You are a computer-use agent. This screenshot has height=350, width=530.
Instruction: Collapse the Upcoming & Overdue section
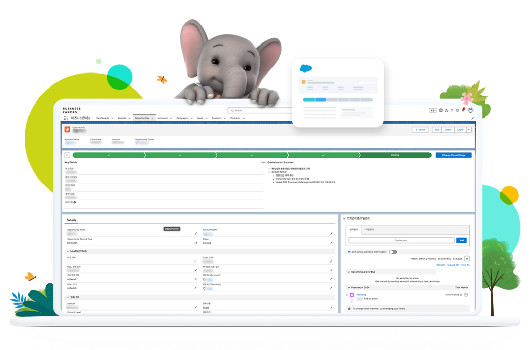[x=348, y=271]
